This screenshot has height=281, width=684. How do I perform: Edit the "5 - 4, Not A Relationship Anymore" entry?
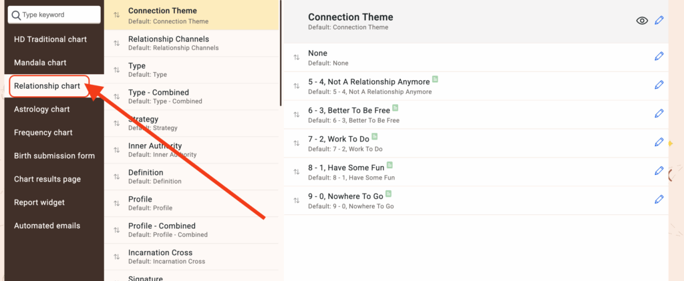tap(659, 85)
